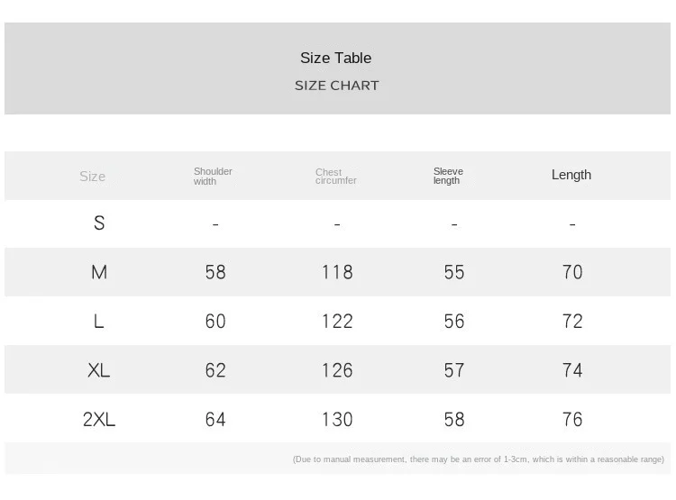Select the "Chest circumfer" column header
Image resolution: width=676 pixels, height=500 pixels.
pos(335,176)
